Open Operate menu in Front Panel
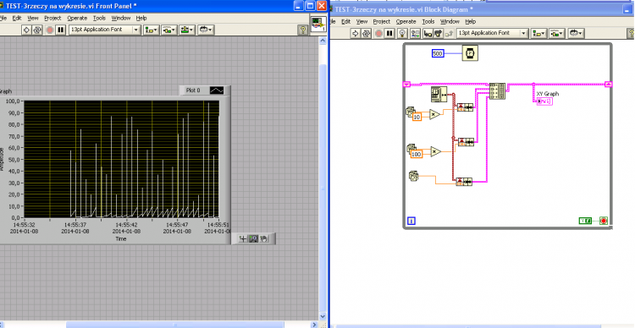This screenshot has height=328, width=635. 77,19
